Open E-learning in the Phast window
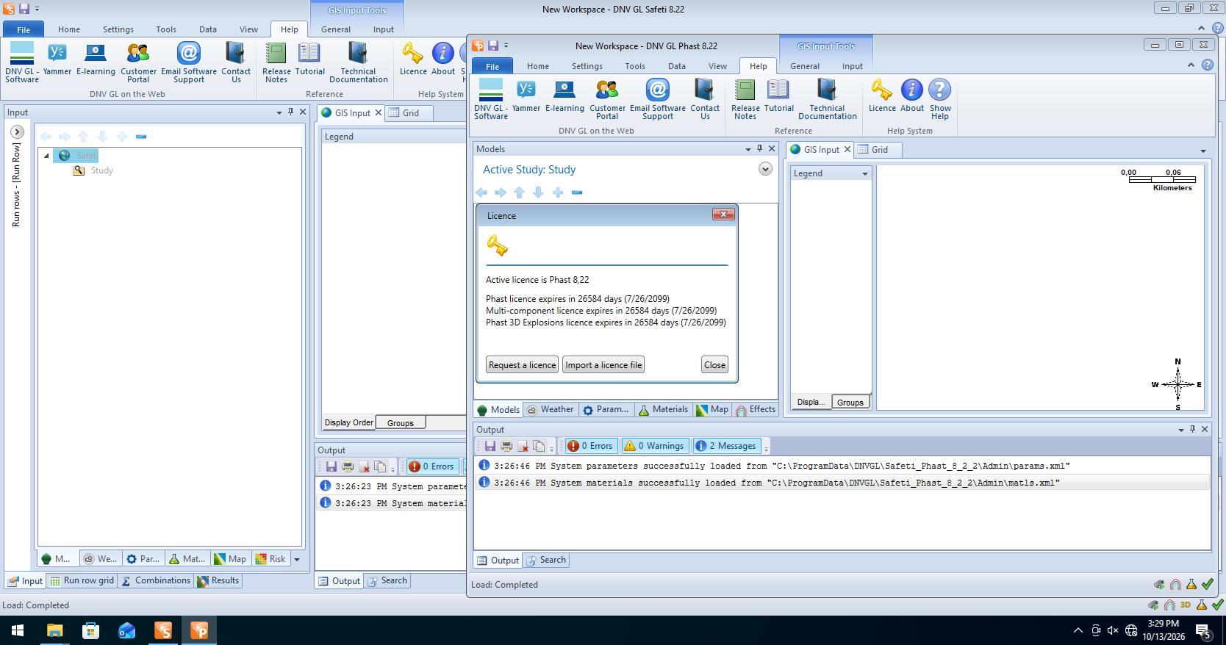 click(x=564, y=98)
